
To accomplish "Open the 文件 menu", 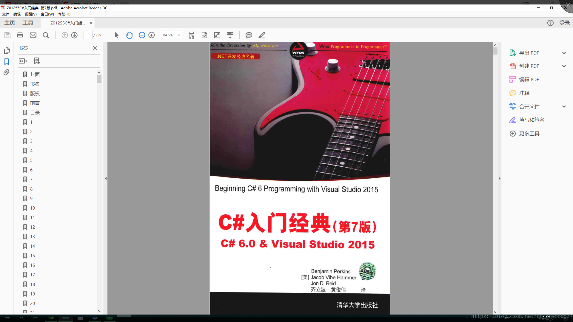I will [x=6, y=14].
